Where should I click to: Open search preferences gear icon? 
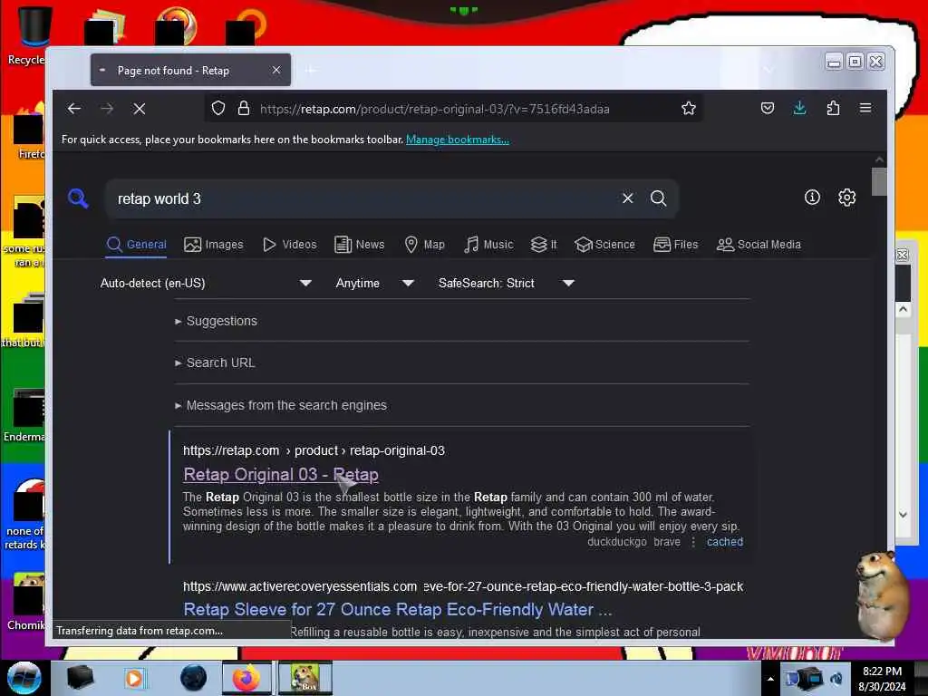pos(847,197)
